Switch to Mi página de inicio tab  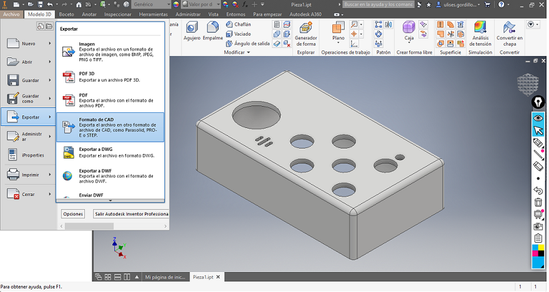pyautogui.click(x=165, y=277)
